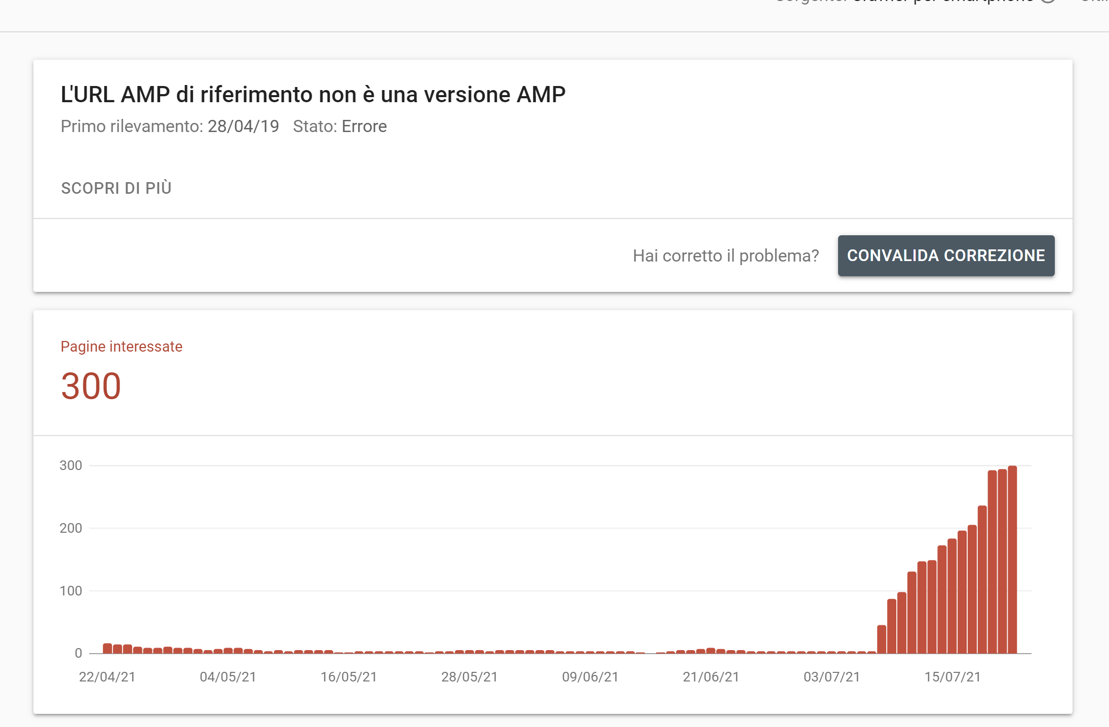Click the first chart bar above 22/04/21
The height and width of the screenshot is (727, 1109).
(x=107, y=649)
